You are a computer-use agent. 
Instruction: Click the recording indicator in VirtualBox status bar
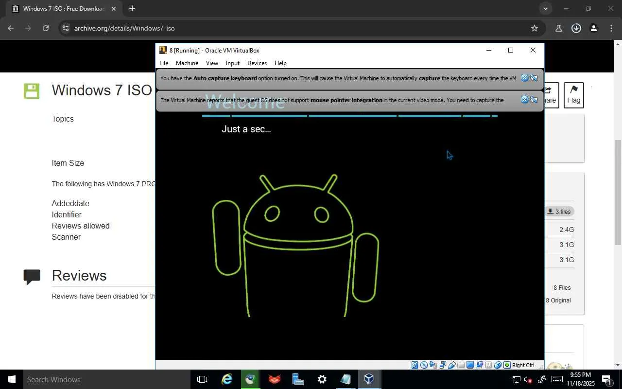tap(479, 365)
